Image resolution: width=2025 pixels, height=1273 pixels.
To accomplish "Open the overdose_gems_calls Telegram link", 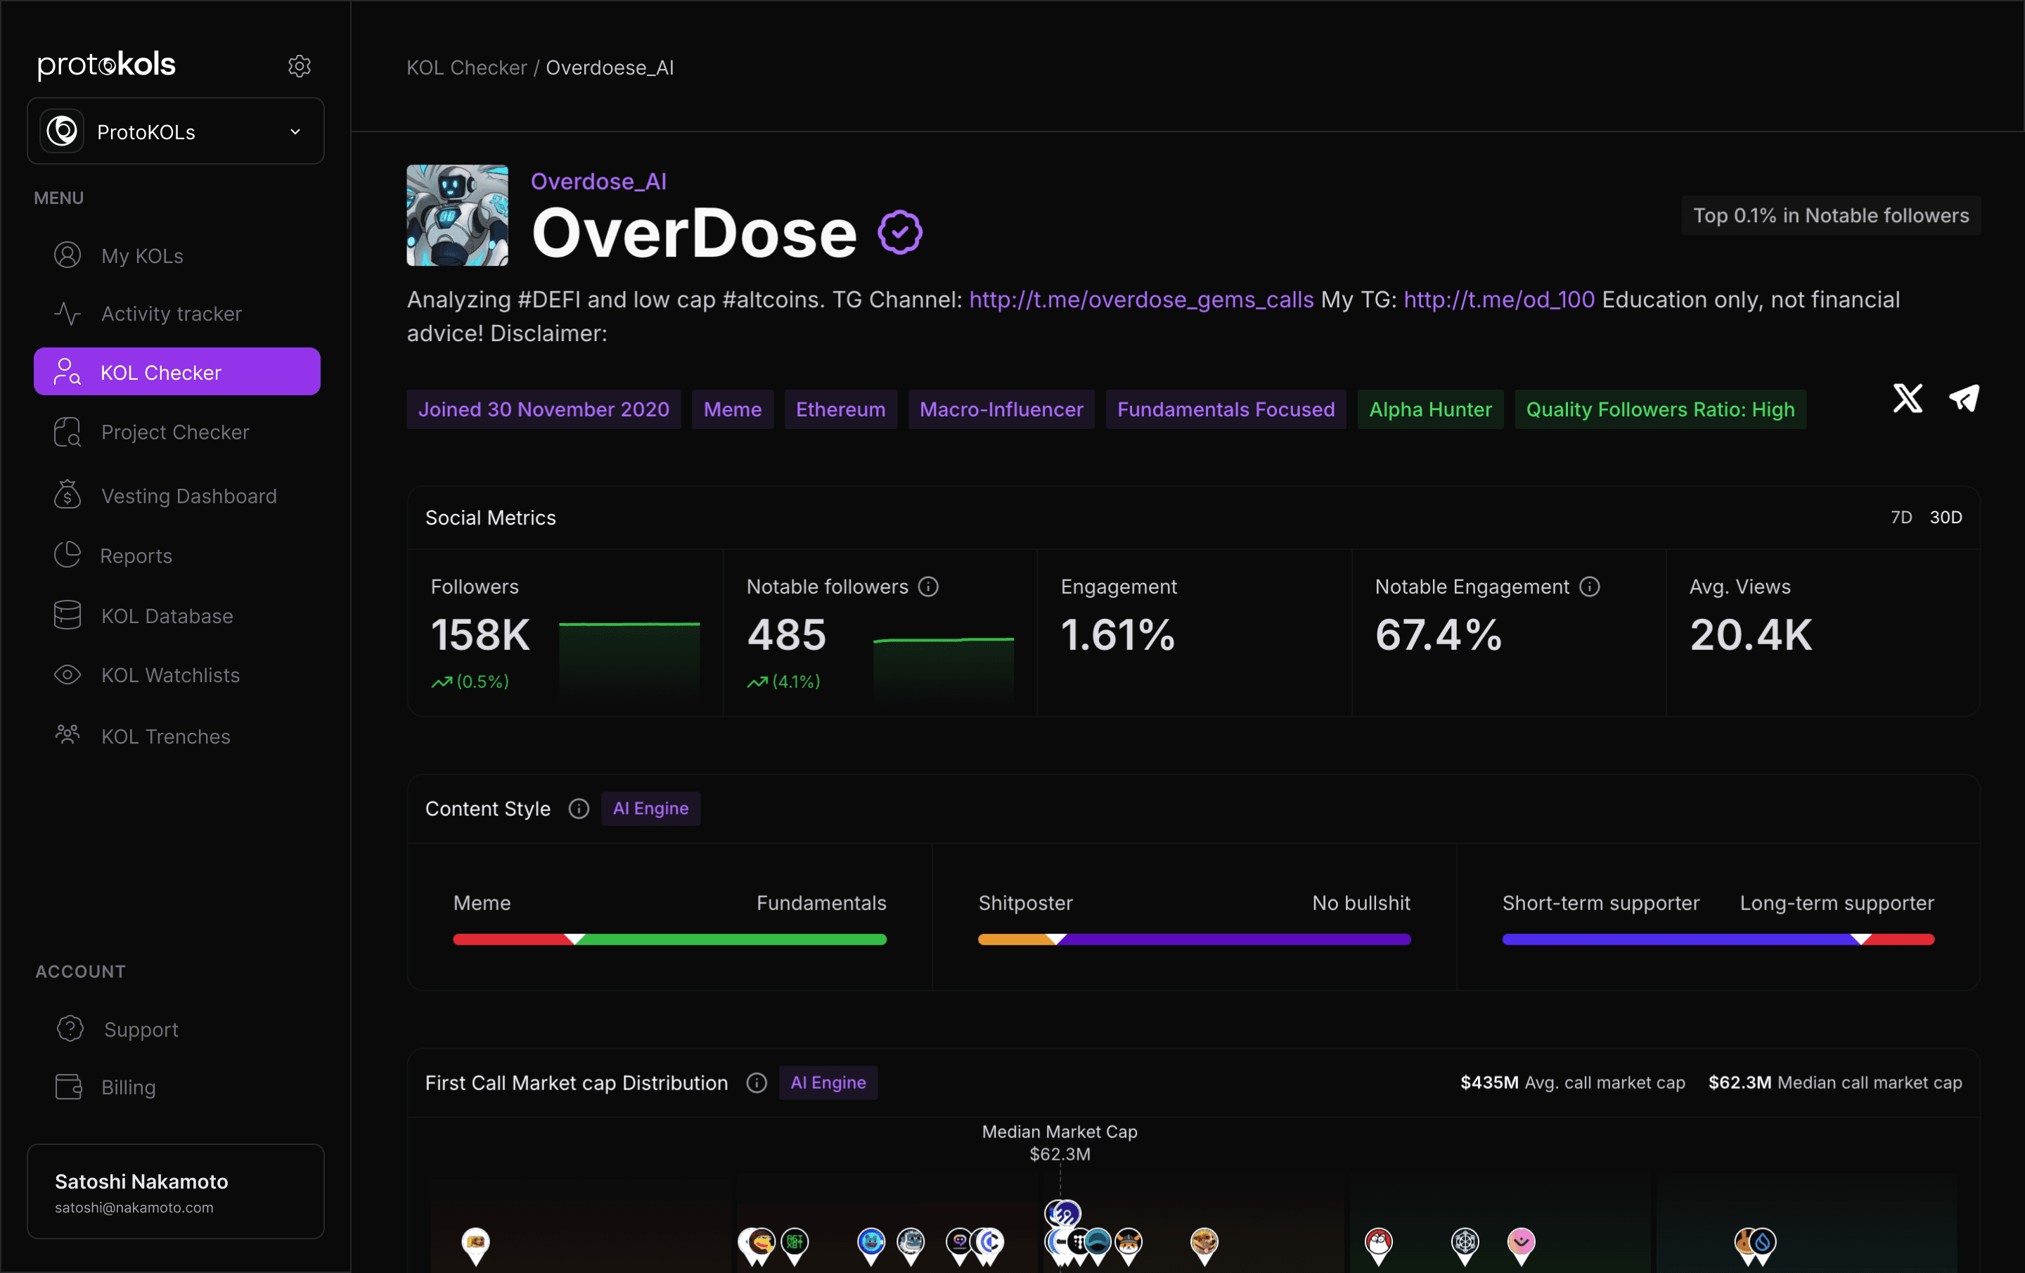I will pyautogui.click(x=1141, y=300).
